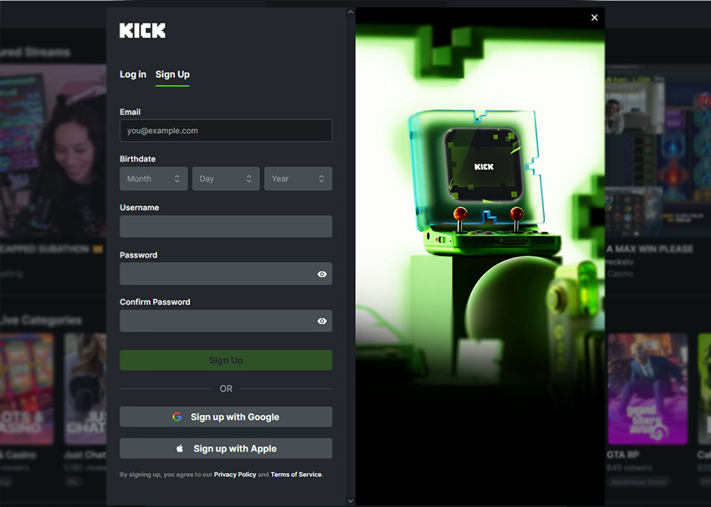This screenshot has width=711, height=507.
Task: Select the Sign Up tab
Action: coord(172,74)
